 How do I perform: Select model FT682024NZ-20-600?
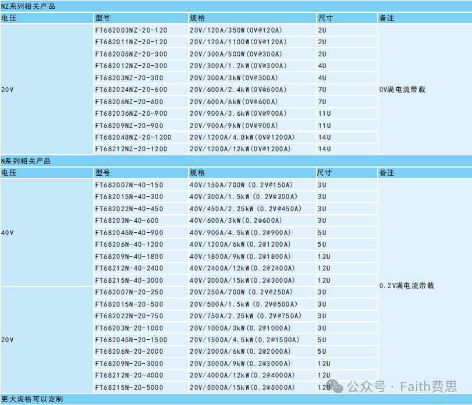coord(132,90)
